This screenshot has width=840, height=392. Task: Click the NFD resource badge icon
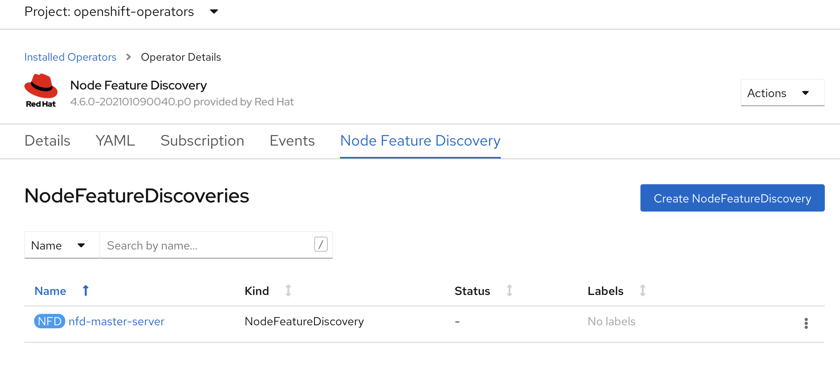tap(49, 321)
